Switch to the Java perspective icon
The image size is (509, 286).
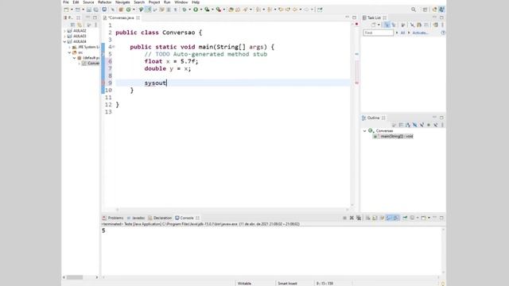(441, 10)
